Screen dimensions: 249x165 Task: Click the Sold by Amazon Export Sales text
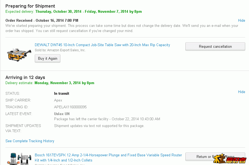tap(60, 50)
